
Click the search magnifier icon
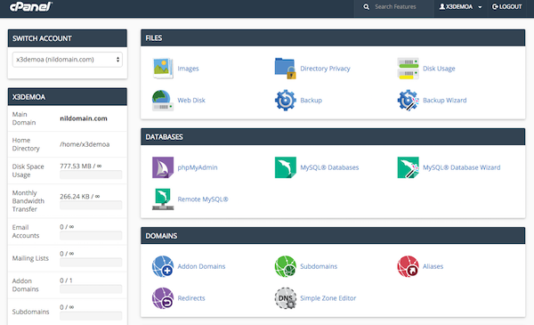click(366, 7)
